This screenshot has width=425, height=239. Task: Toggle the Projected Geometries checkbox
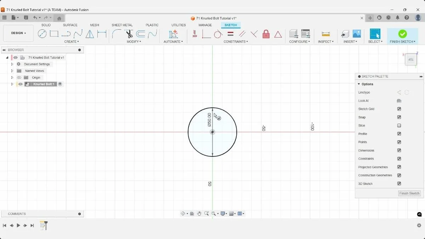[399, 167]
